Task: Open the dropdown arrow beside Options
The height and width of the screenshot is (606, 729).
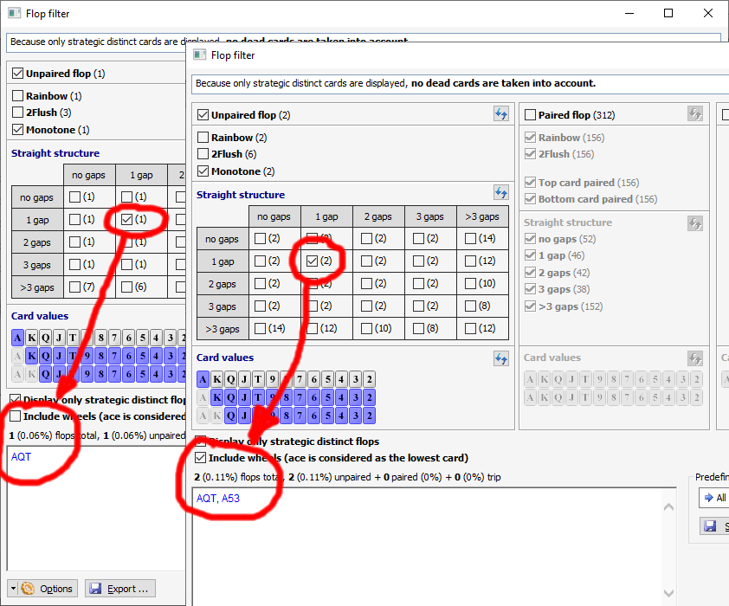Action: pos(13,589)
